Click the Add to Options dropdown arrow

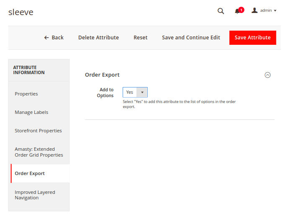[x=142, y=92]
